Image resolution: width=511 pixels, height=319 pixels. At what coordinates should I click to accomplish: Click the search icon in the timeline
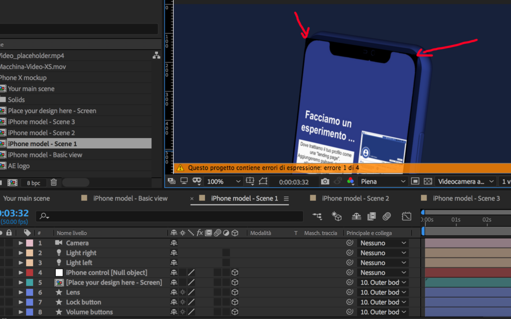click(x=44, y=216)
